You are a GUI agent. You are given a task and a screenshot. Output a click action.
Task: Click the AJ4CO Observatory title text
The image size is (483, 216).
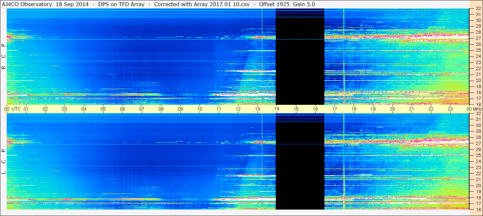27,4
